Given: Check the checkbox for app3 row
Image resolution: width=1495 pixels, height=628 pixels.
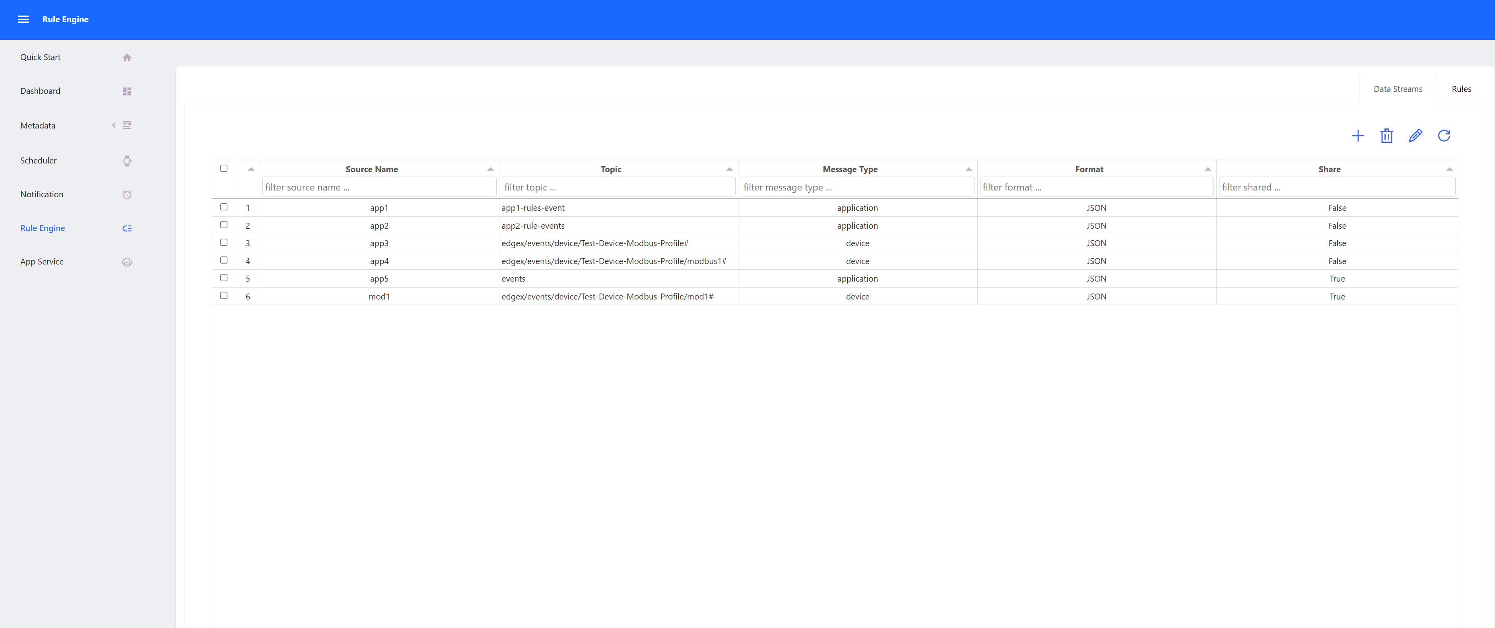Looking at the screenshot, I should coord(224,243).
